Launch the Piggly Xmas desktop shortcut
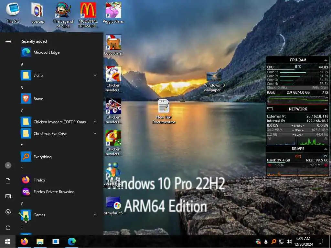Screen dimensions: 331x248 coord(113,13)
